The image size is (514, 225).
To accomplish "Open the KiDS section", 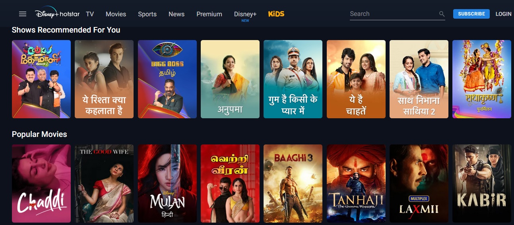I will tap(276, 14).
